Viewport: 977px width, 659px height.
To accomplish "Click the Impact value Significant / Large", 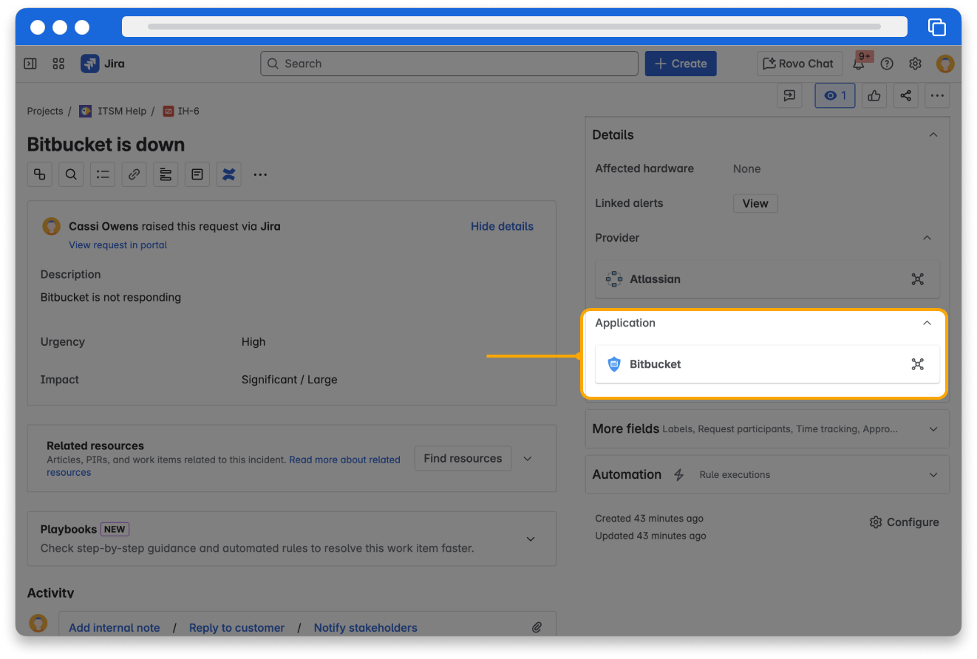I will pos(289,380).
